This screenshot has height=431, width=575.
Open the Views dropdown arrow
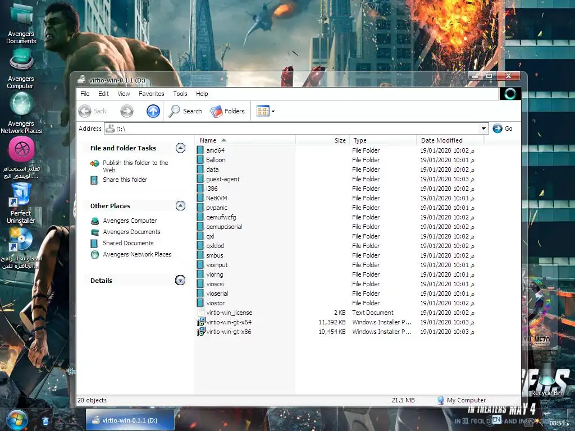[x=273, y=111]
